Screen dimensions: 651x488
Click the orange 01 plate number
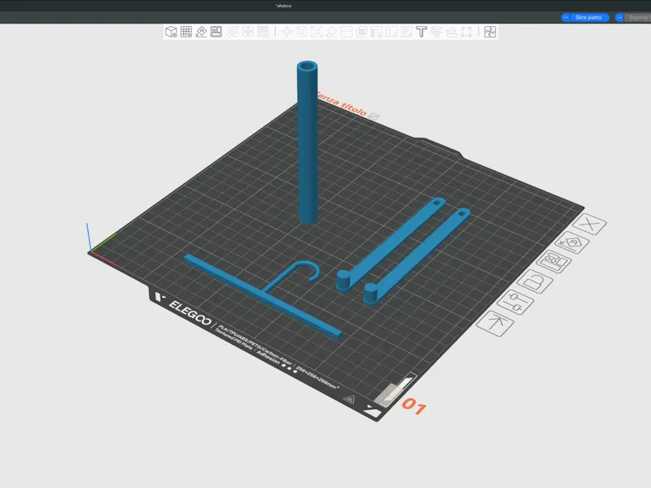[413, 406]
